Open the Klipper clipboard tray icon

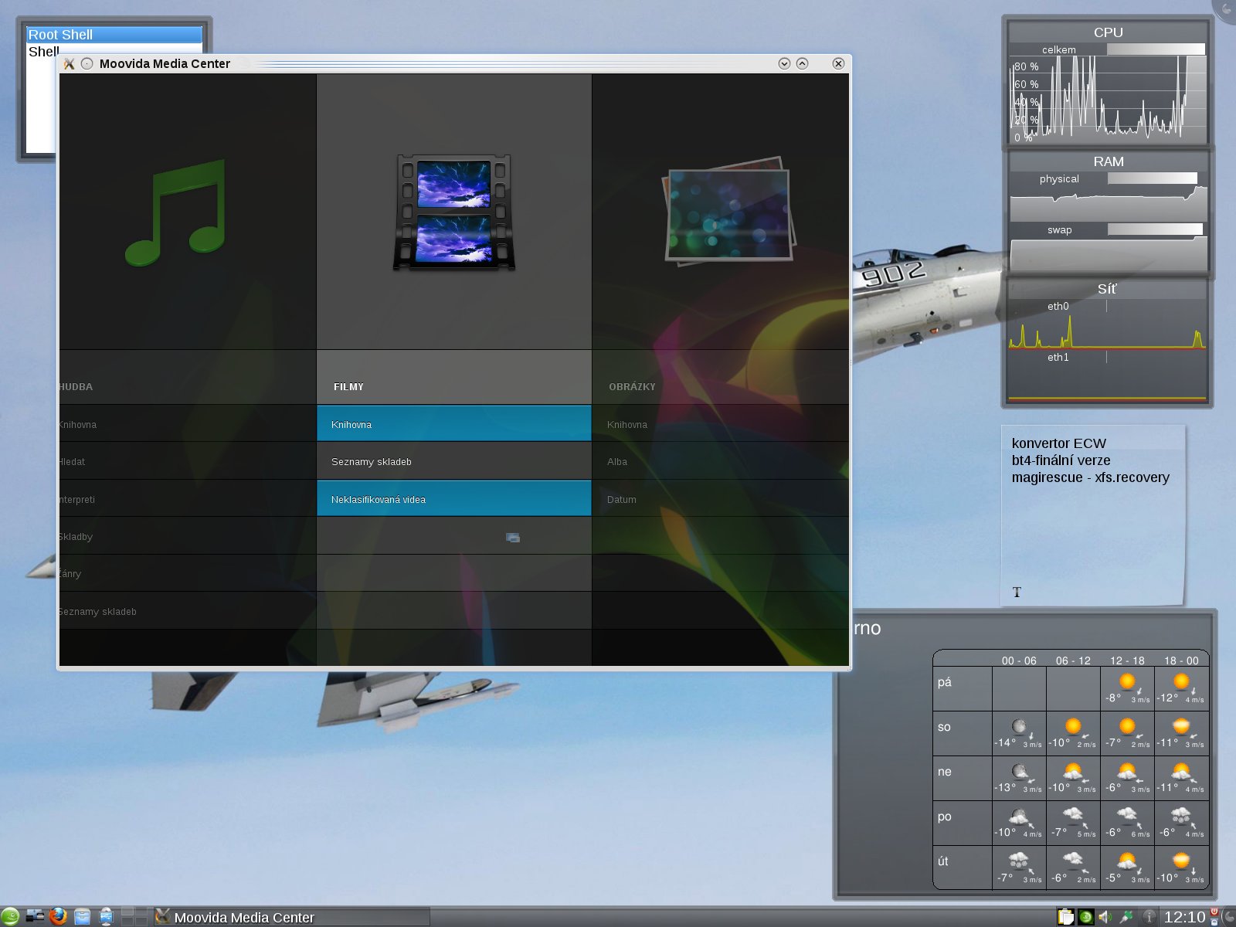[1066, 917]
